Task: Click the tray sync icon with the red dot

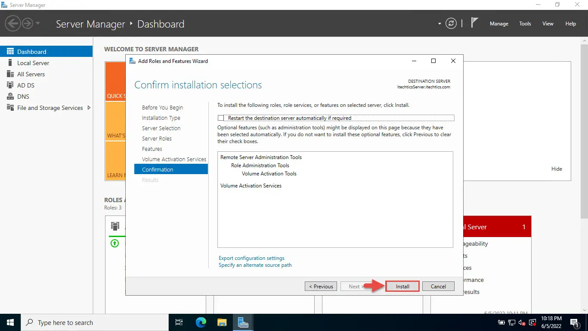Action: (x=532, y=322)
